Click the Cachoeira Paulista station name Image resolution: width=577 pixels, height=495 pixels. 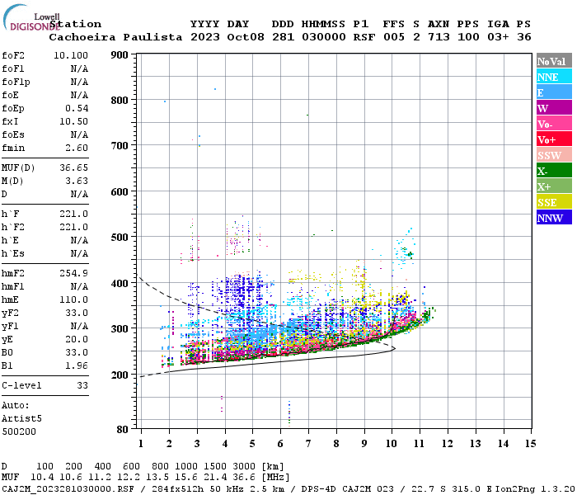[x=115, y=37]
